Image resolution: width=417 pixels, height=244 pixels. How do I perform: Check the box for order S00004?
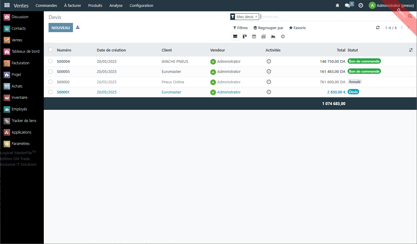click(50, 61)
